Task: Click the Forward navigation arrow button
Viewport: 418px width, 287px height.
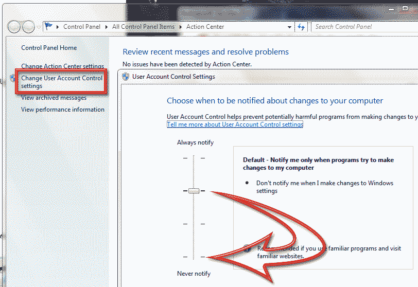Action: coord(28,27)
